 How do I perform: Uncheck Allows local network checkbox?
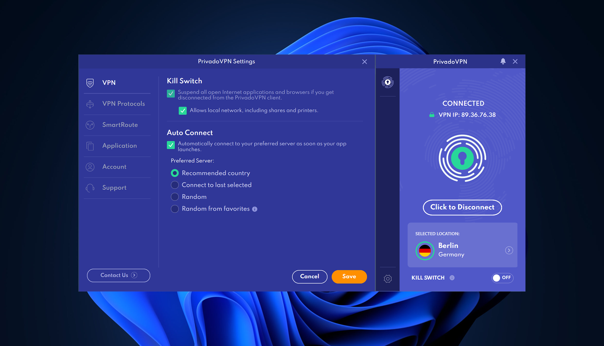click(x=183, y=111)
